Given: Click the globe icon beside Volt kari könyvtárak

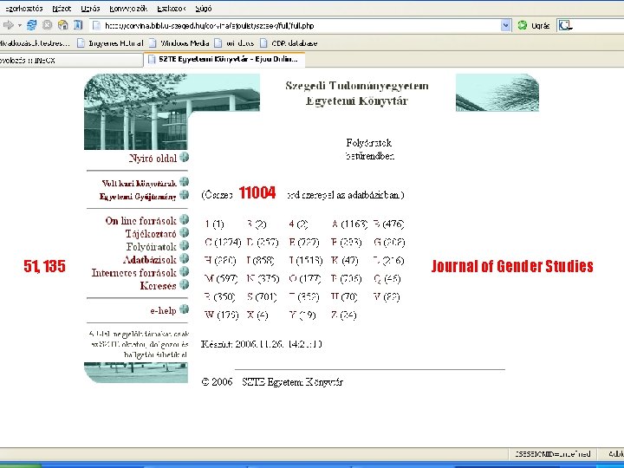Looking at the screenshot, I should point(184,182).
